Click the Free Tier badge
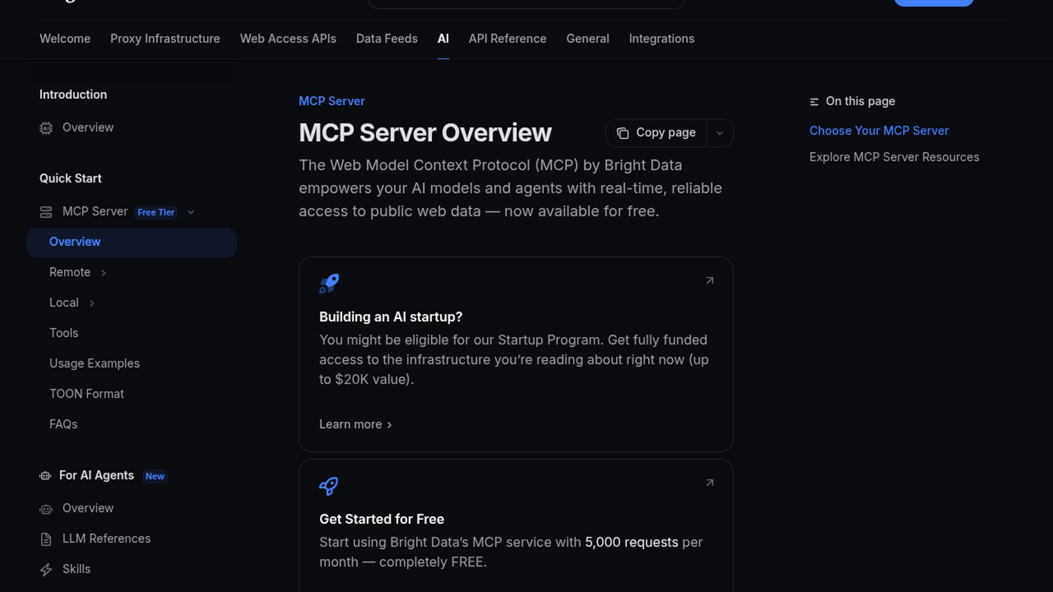The height and width of the screenshot is (592, 1053). (x=156, y=212)
